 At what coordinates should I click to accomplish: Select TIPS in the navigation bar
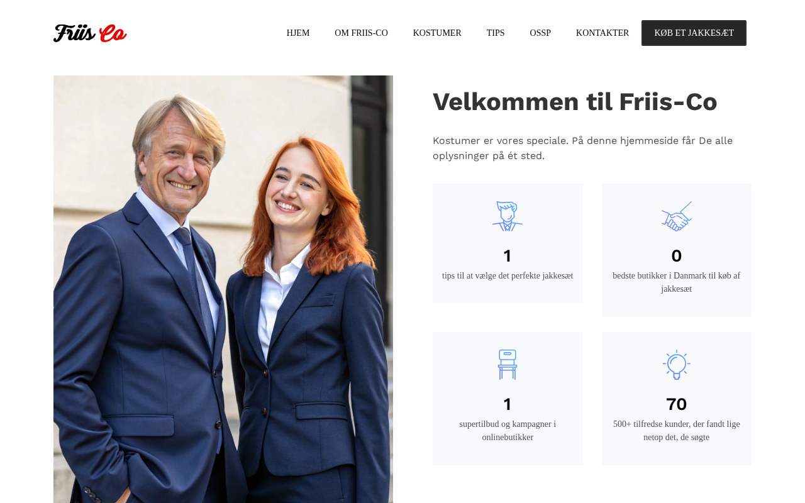pyautogui.click(x=496, y=33)
